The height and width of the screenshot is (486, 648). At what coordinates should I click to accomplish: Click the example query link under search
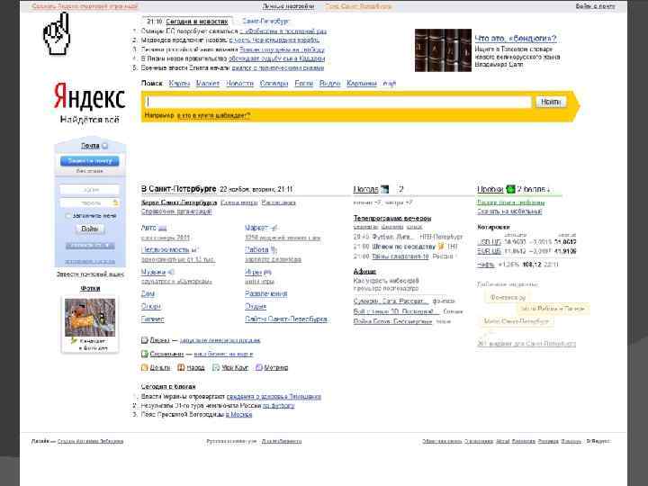click(213, 116)
